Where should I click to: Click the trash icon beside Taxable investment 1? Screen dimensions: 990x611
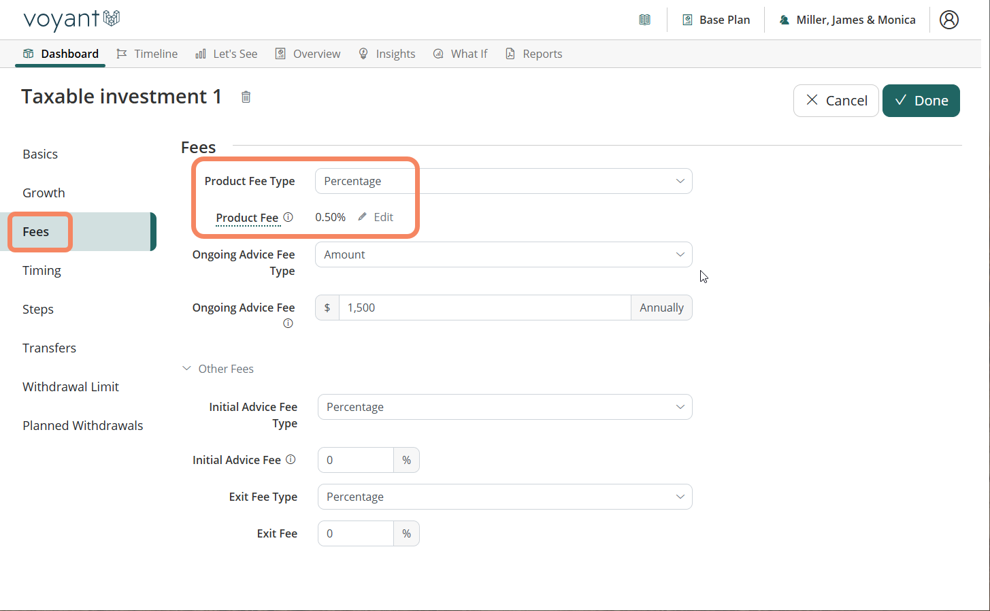click(x=246, y=97)
